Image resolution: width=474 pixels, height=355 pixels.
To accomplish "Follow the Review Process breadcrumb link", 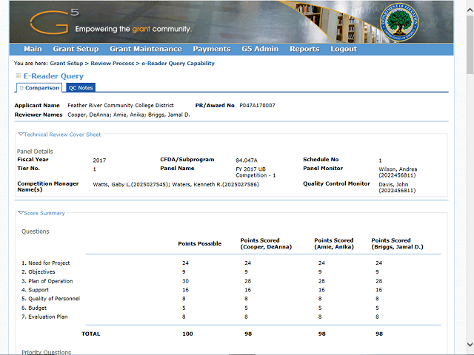I will click(x=112, y=64).
